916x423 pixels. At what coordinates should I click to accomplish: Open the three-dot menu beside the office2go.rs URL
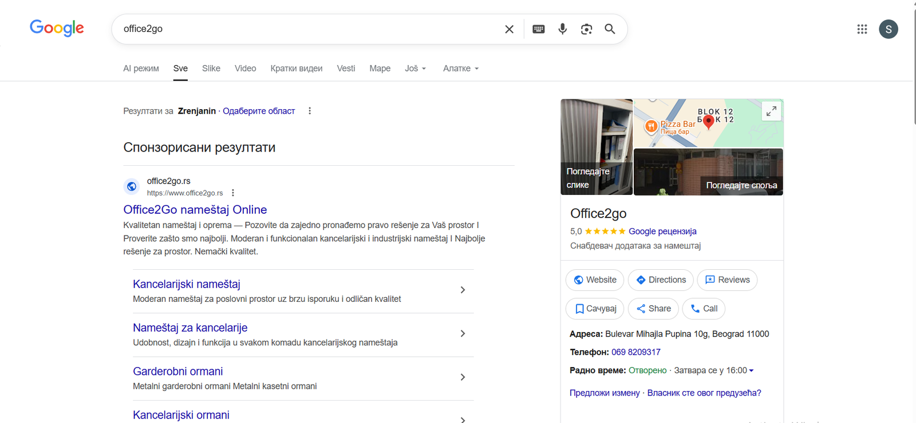point(233,193)
